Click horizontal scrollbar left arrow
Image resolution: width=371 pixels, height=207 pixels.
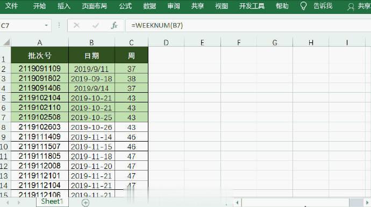coord(237,203)
